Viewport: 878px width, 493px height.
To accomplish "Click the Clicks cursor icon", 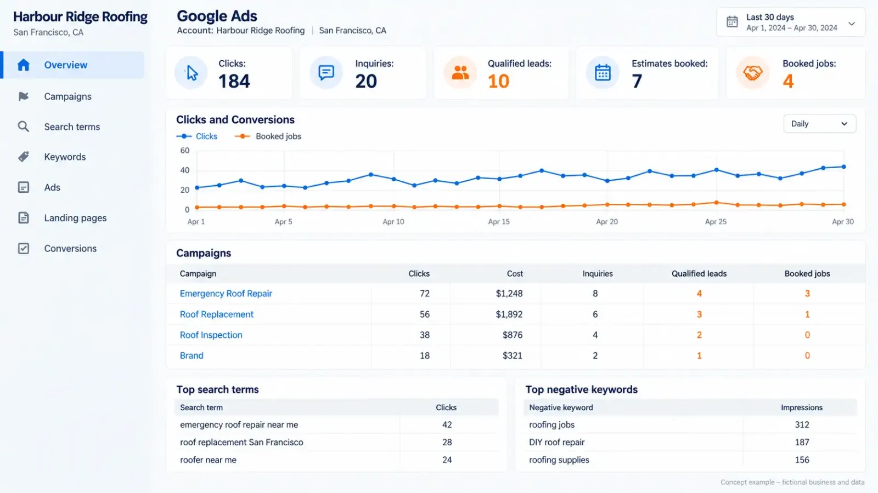I will point(192,73).
